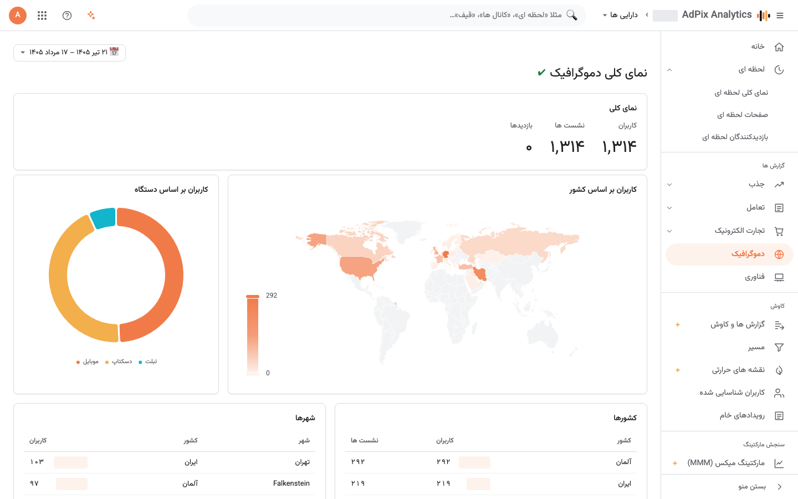This screenshot has width=798, height=499.
Task: Click the cart icon beside تجارت الکترونیک
Action: [x=779, y=231]
